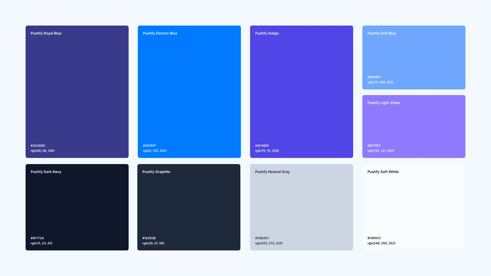491x276 pixels.
Task: Select the Pushfy Graphite title
Action: pos(156,172)
